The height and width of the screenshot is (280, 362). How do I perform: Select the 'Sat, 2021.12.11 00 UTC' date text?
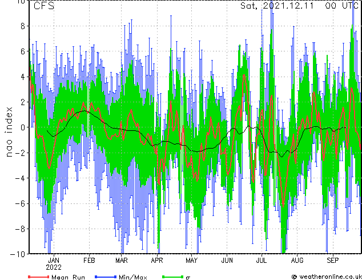point(300,6)
